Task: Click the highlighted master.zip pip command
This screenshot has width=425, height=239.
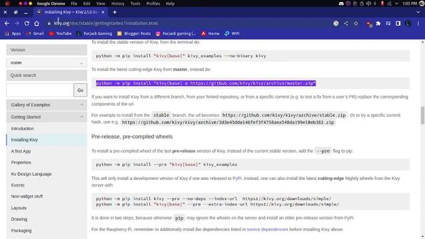Action: point(206,83)
